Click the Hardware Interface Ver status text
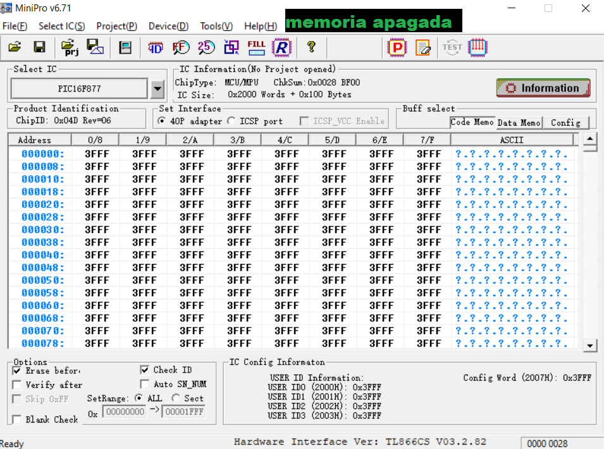 (x=360, y=441)
